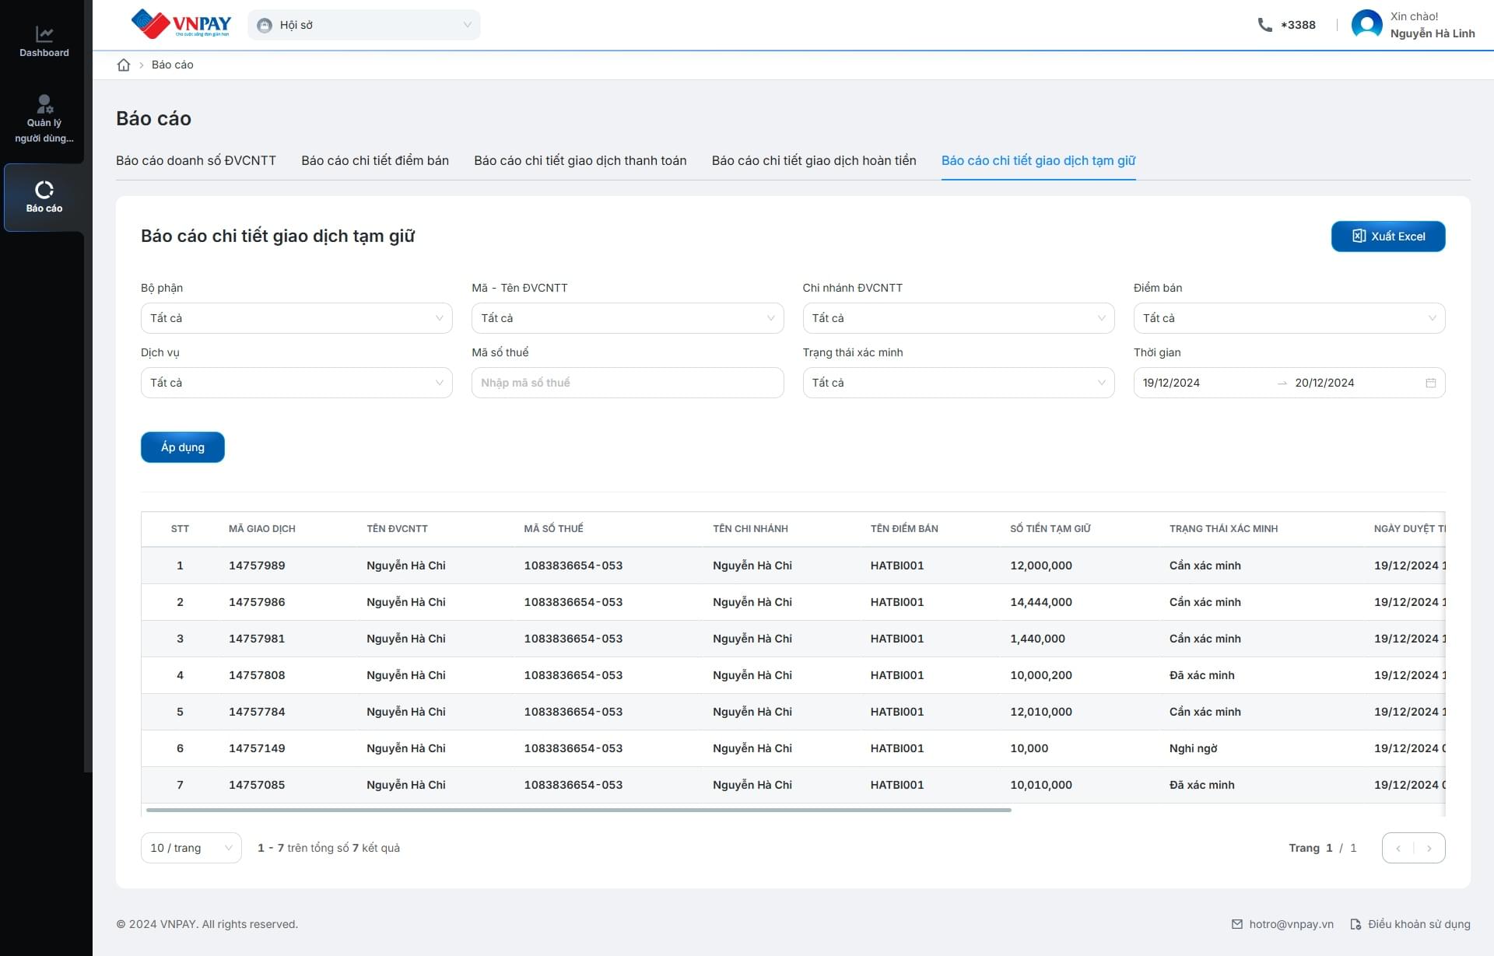The image size is (1494, 956).
Task: Open Quản lý người dùng sidebar icon
Action: 44,103
